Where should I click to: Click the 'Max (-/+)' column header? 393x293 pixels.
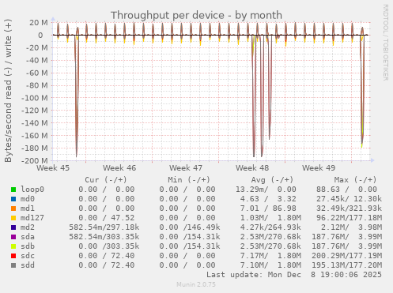tap(356, 180)
